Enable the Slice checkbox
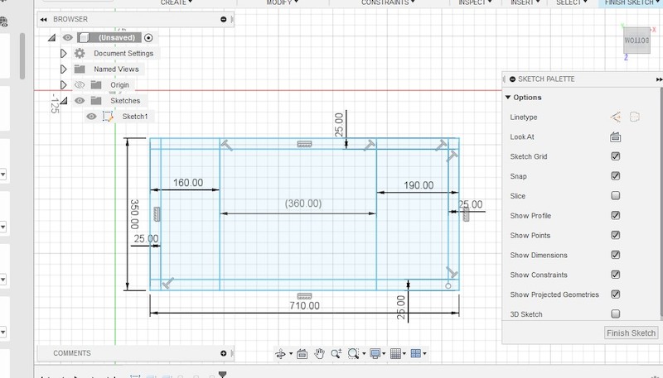663x378 pixels. (616, 196)
